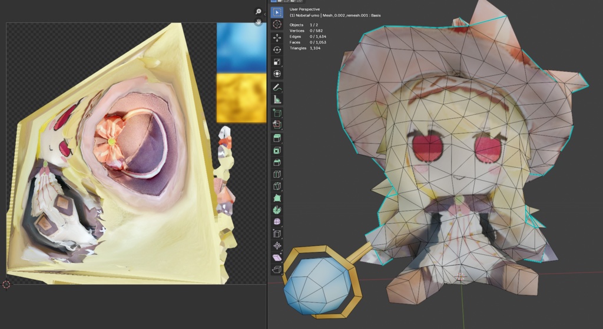Click the scissors-and-cubes tool below Add Cube
This screenshot has height=329, width=603.
click(277, 125)
